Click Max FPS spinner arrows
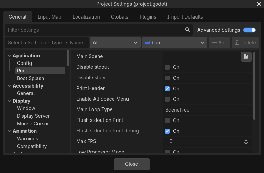The image size is (264, 173). point(246,141)
